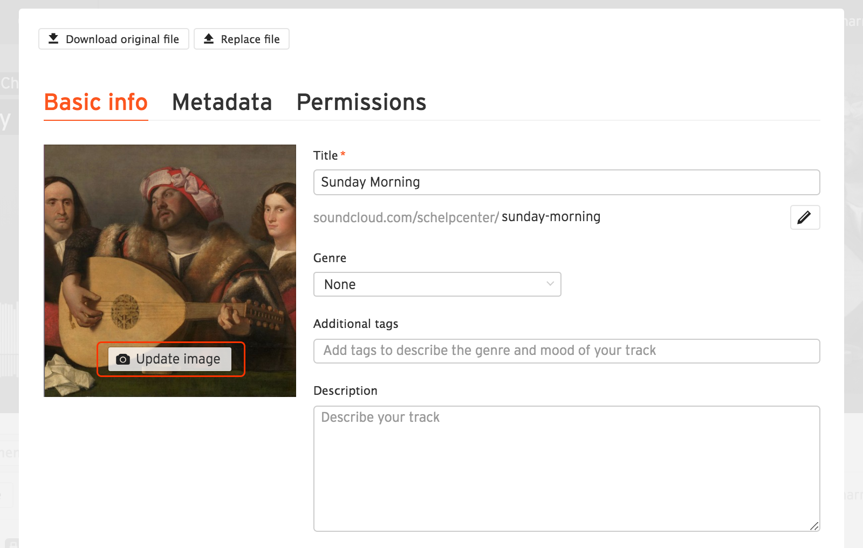Select the sunday-morning permalink slug

pyautogui.click(x=551, y=217)
